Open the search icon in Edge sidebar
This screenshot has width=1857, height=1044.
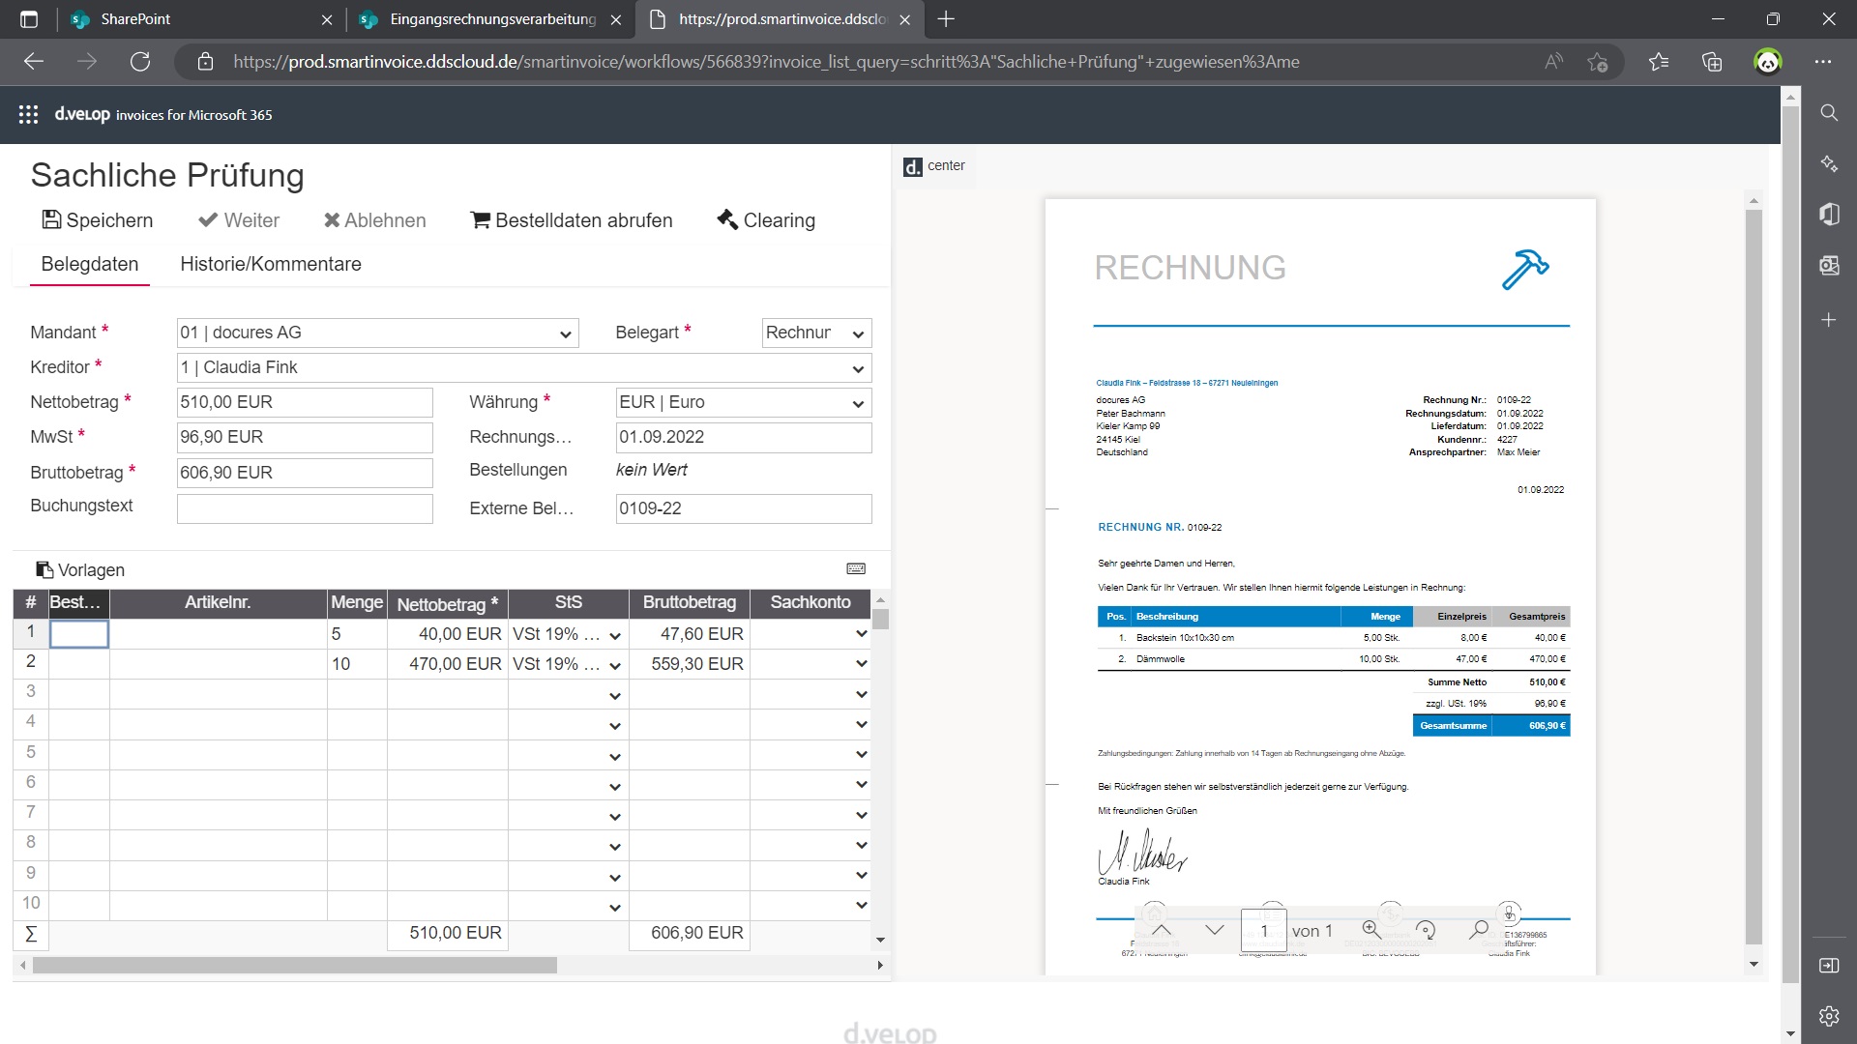tap(1830, 113)
